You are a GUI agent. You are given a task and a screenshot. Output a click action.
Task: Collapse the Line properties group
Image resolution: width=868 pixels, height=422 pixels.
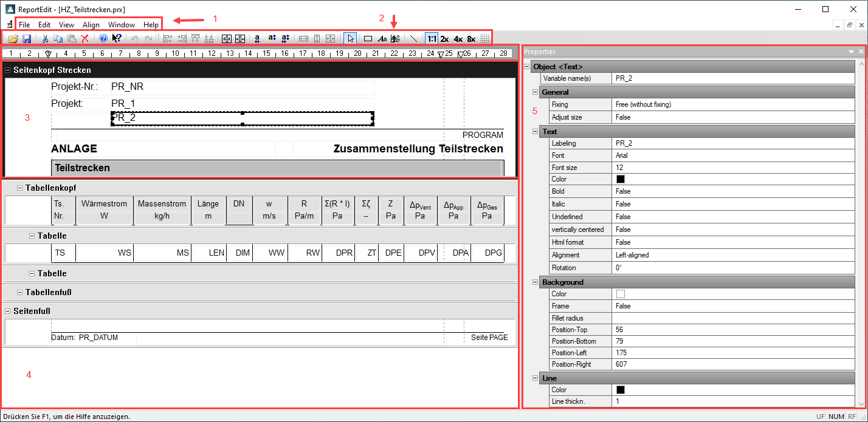(x=536, y=378)
